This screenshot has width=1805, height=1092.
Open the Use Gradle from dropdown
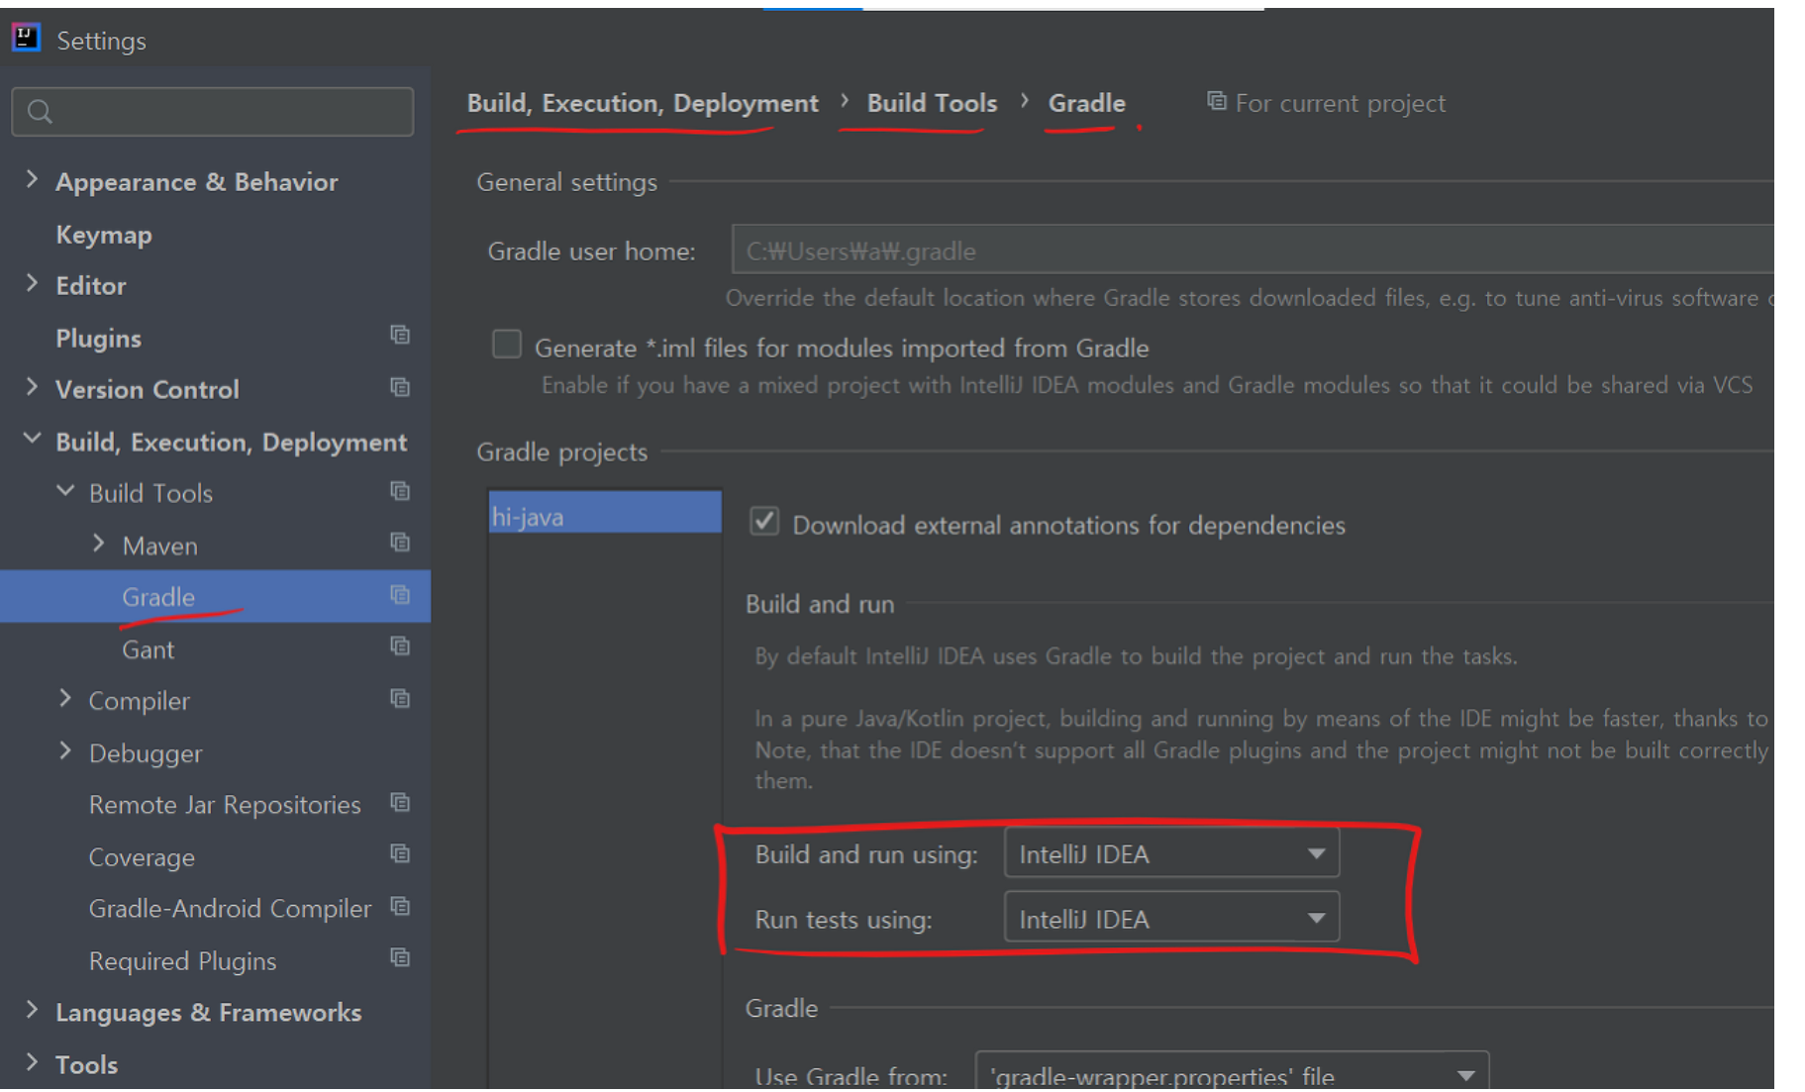(x=1232, y=1074)
